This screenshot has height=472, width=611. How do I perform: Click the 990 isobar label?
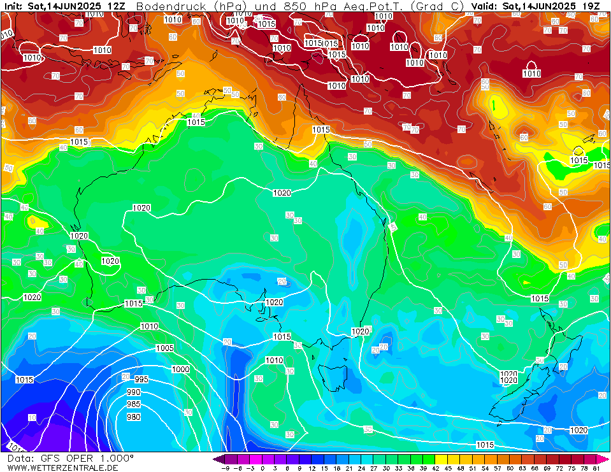click(134, 392)
